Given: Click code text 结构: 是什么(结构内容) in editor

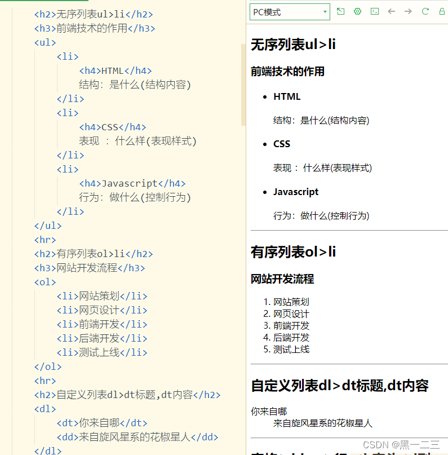Looking at the screenshot, I should coord(135,85).
